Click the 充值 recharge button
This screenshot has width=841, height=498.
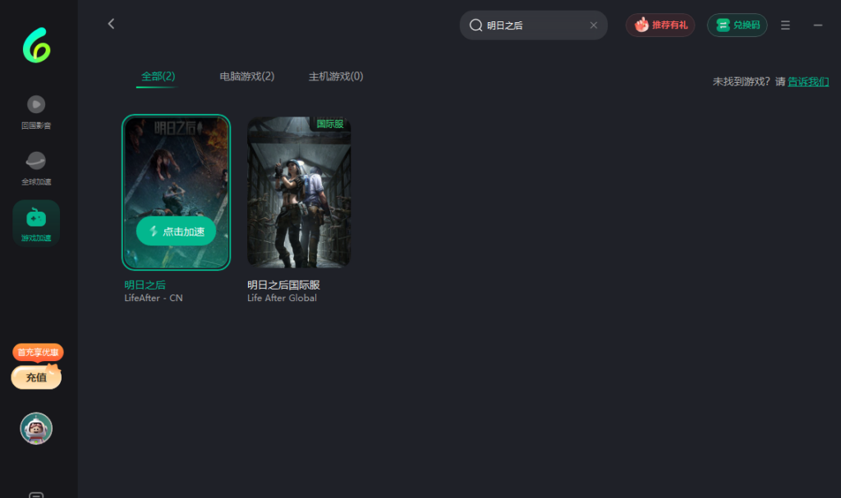tap(36, 377)
